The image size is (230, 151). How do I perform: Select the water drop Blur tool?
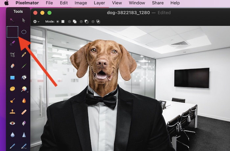coord(12,135)
